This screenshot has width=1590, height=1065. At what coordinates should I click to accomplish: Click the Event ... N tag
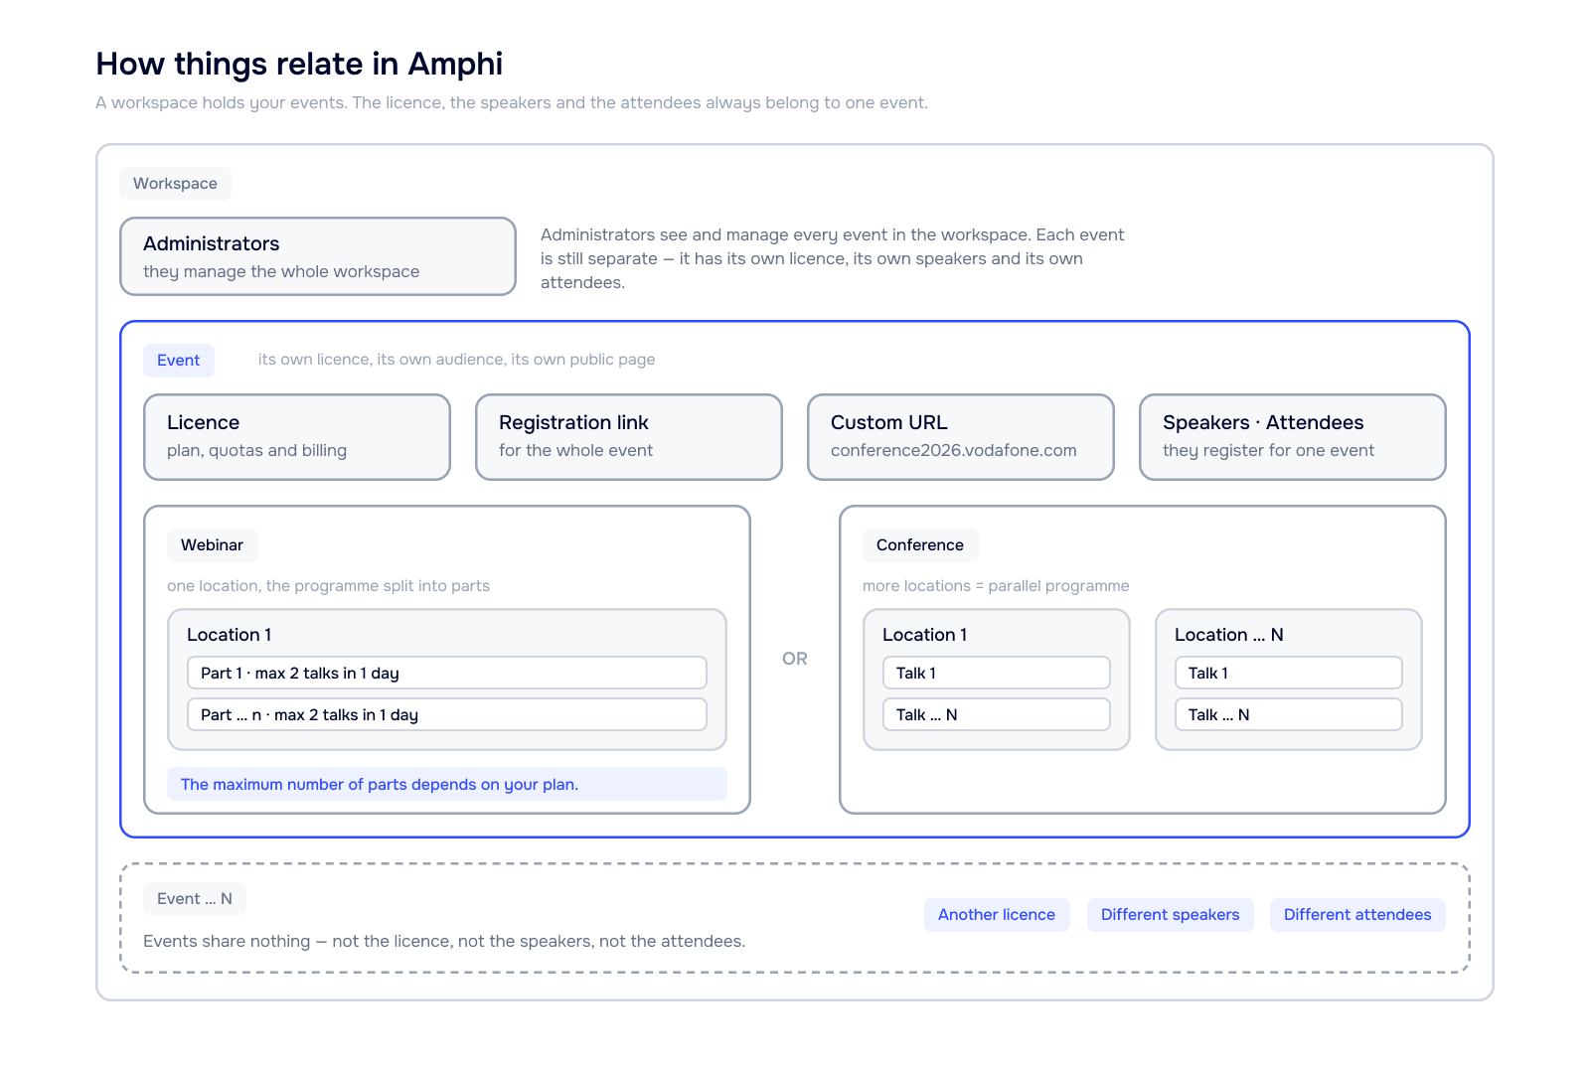pyautogui.click(x=195, y=899)
